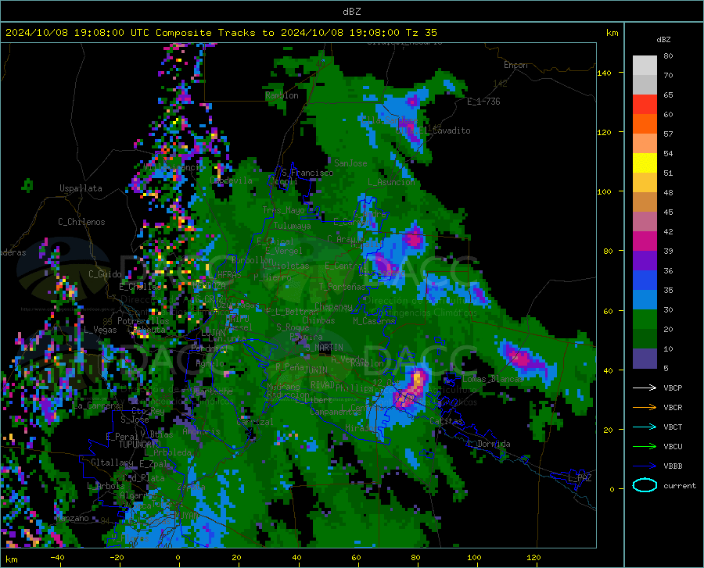704x568 pixels.
Task: Click the RIVADAVIA label on map
Action: coord(323,385)
